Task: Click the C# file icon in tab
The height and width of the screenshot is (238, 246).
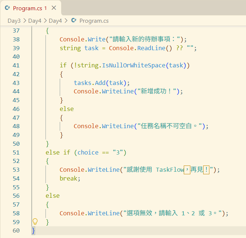Action: coord(7,8)
